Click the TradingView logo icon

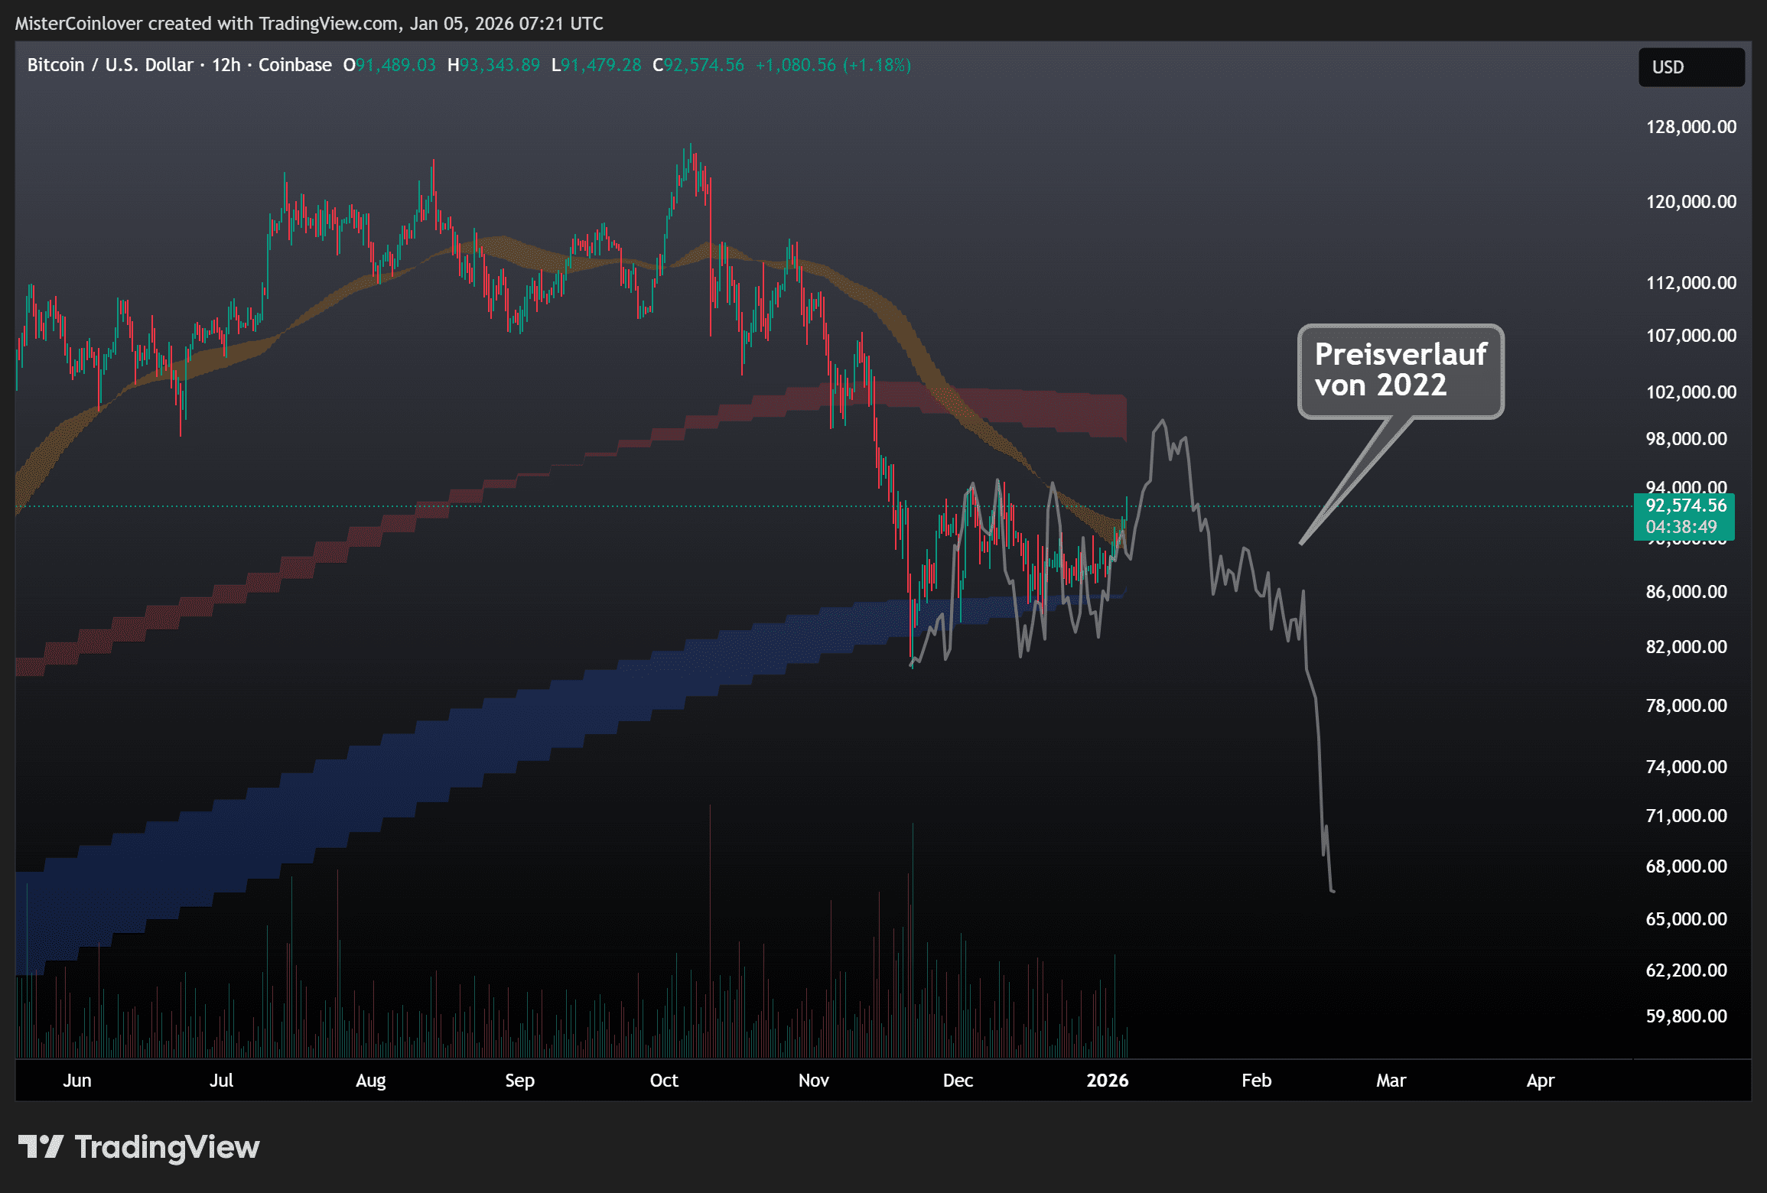pyautogui.click(x=40, y=1147)
